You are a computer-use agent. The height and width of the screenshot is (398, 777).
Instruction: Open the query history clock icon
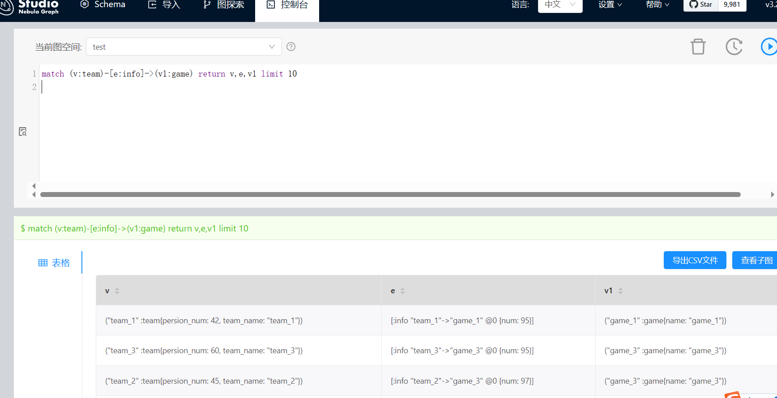coord(734,47)
